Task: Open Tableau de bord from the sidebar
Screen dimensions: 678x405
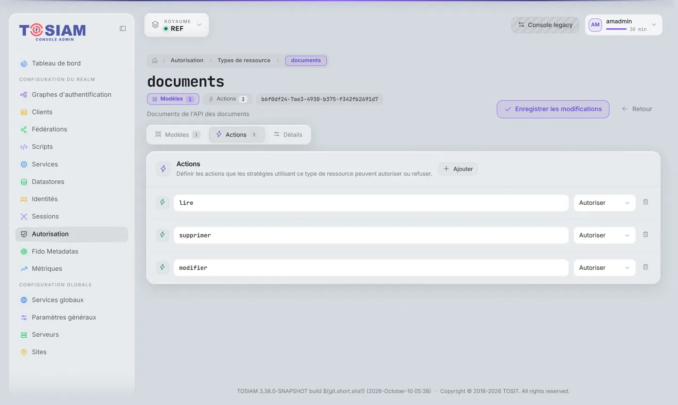Action: [x=72, y=64]
